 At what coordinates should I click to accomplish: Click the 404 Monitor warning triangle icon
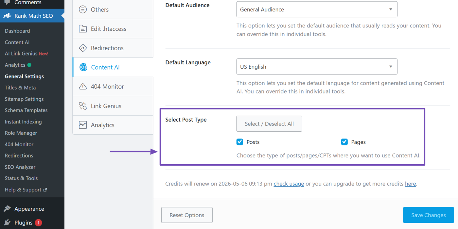coord(83,87)
